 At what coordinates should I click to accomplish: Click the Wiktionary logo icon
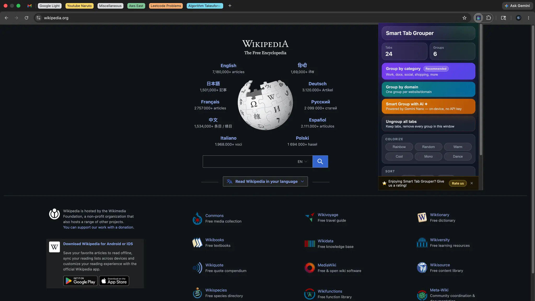tap(422, 217)
